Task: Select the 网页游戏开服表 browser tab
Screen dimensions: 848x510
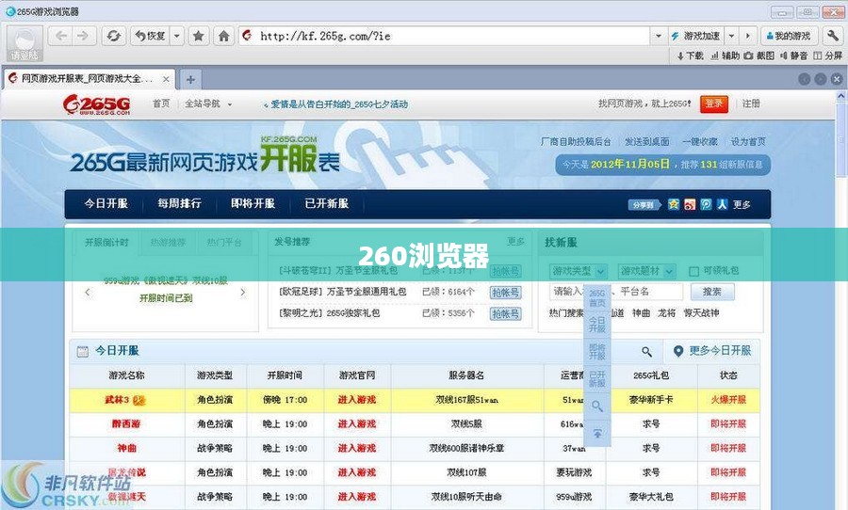Action: 90,79
